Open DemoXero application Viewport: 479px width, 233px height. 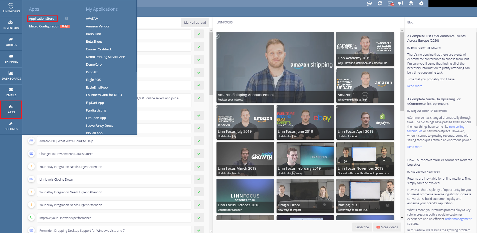(94, 64)
